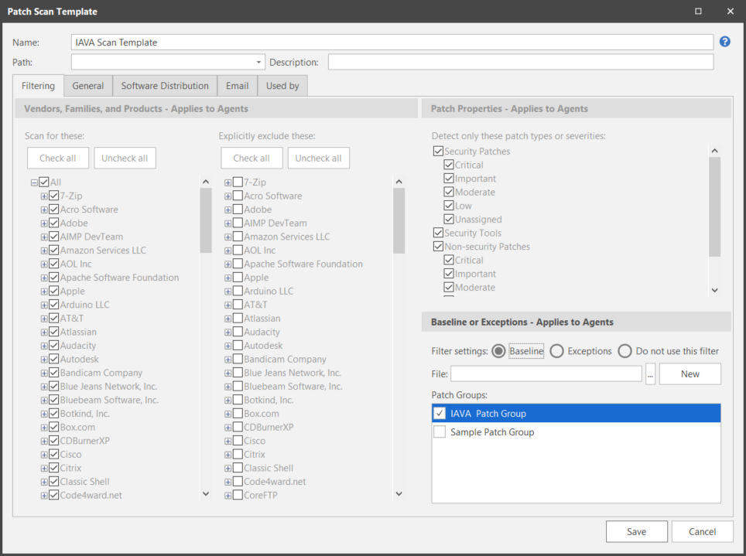Toggle Unassigned under Security Patches

449,220
